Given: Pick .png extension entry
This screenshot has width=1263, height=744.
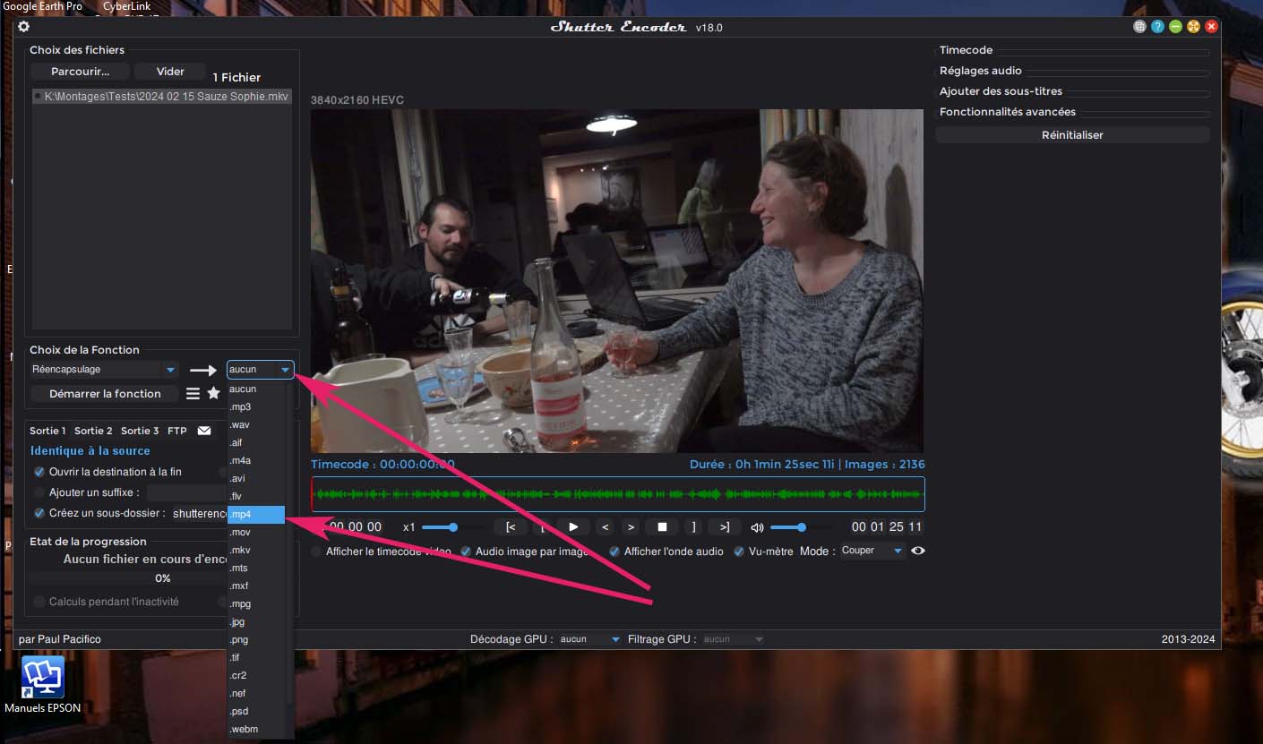Looking at the screenshot, I should coord(256,639).
